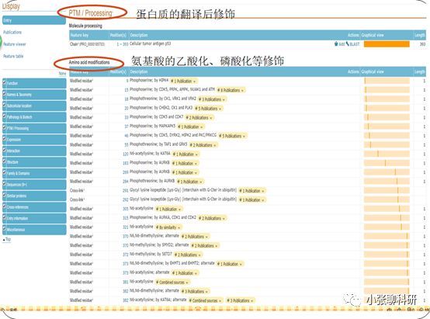
Task: Expand Combined sources tag for position 381
Action: click(172, 283)
